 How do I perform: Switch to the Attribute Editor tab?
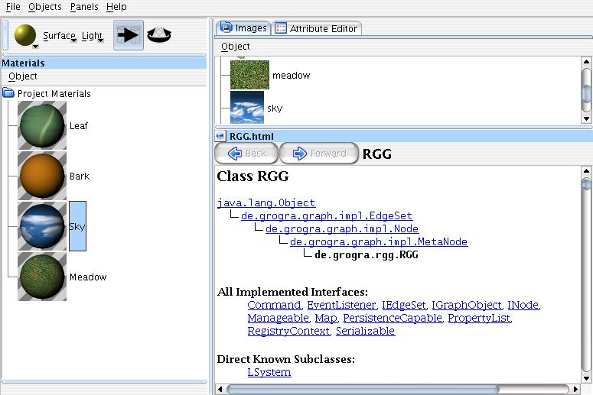click(317, 29)
